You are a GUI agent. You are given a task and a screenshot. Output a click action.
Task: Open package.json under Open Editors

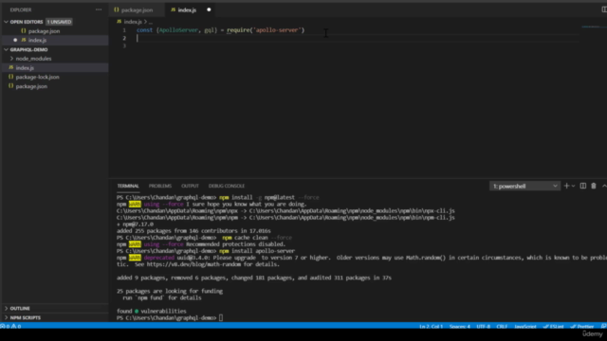click(44, 31)
